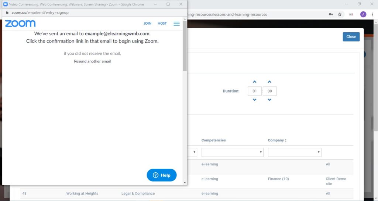This screenshot has width=378, height=201.
Task: Bookmark this page with the star icon
Action: click(340, 14)
